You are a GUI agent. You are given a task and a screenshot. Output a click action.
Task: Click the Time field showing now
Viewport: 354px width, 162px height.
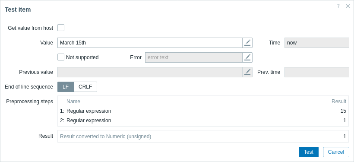click(317, 43)
